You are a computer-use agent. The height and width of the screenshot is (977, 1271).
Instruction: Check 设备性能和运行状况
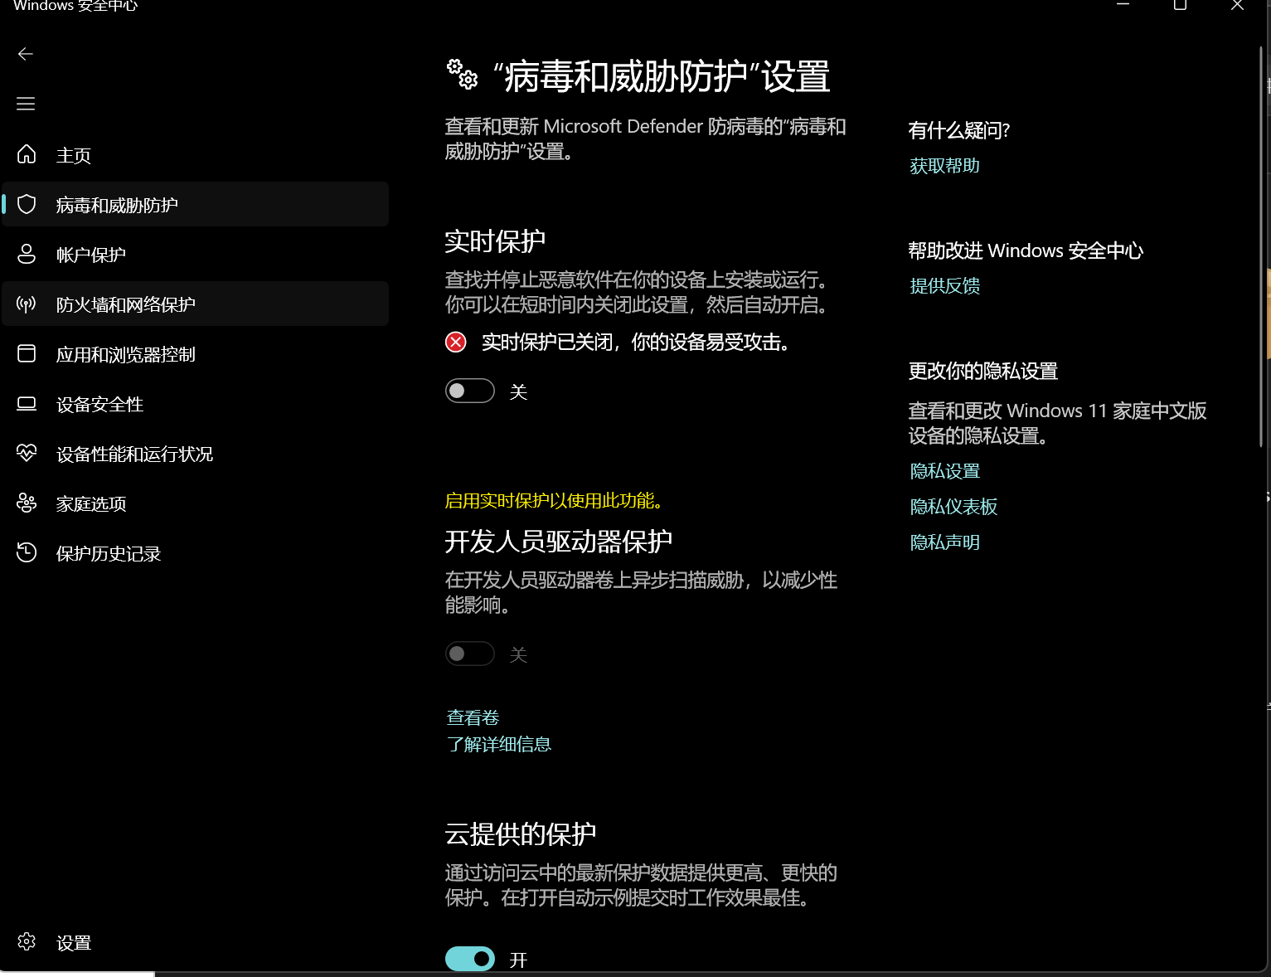coord(133,454)
